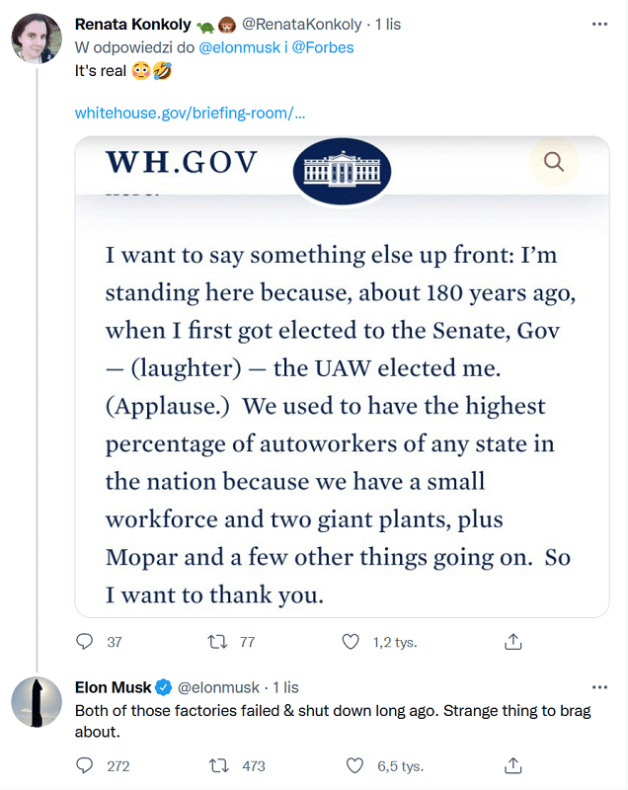Reply to Renata Konkoly's tweet
Viewport: 628px width, 790px height.
coord(84,641)
